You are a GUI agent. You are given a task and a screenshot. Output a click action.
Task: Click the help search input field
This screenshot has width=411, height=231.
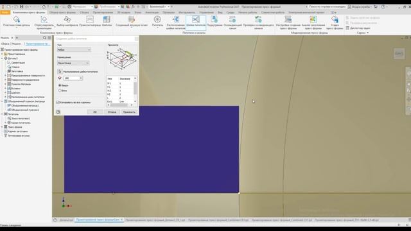click(327, 6)
